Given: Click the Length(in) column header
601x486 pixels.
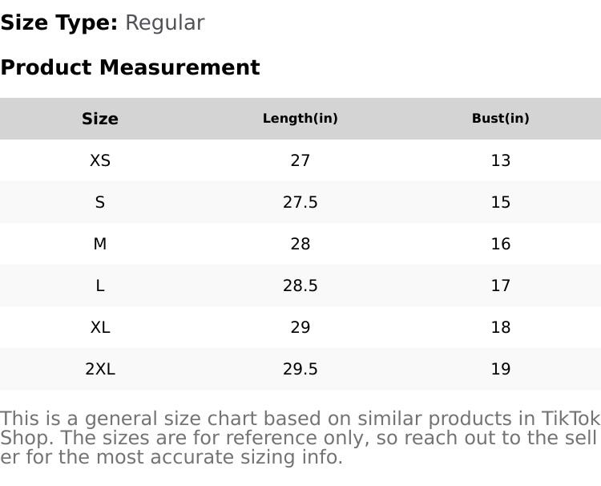Looking at the screenshot, I should 300,119.
